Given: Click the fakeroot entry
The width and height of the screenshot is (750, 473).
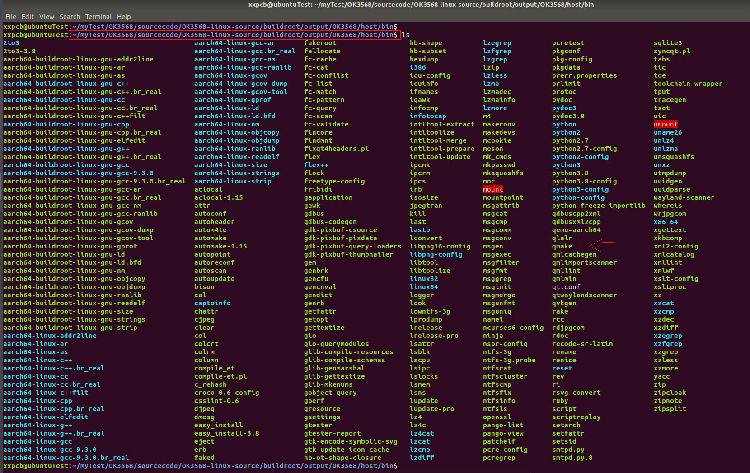Looking at the screenshot, I should pos(320,43).
